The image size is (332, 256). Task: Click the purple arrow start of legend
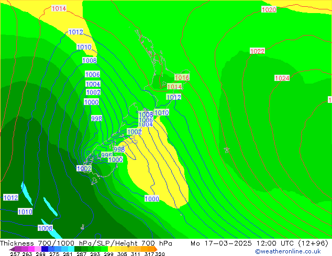coord(12,249)
